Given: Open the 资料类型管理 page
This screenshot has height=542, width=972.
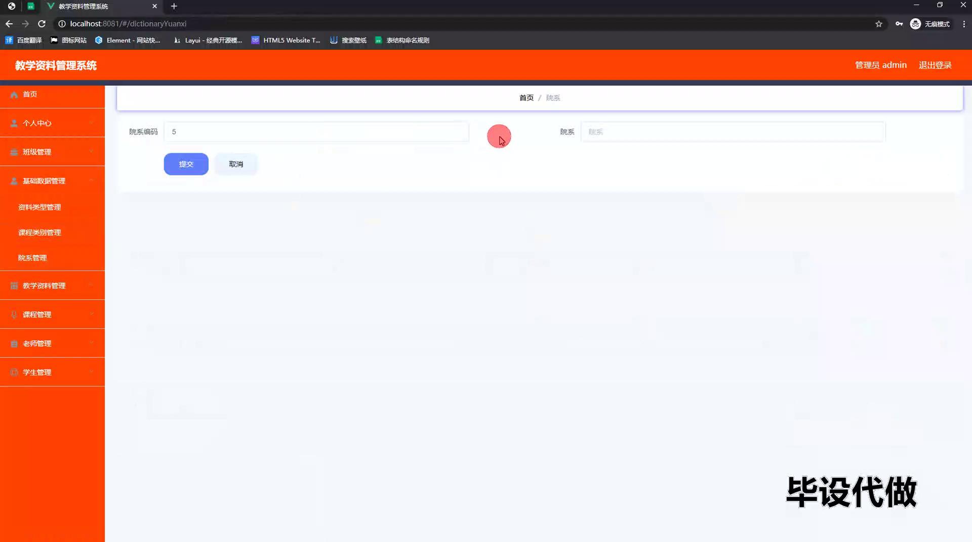Looking at the screenshot, I should (39, 207).
